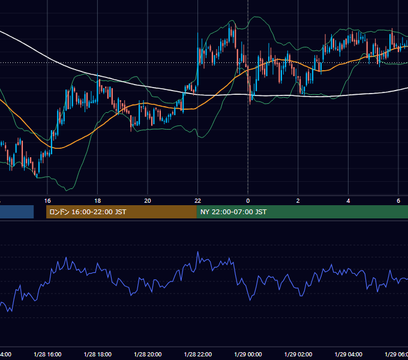
Task: Click the 1/29 04:00 date label
Action: 349,355
